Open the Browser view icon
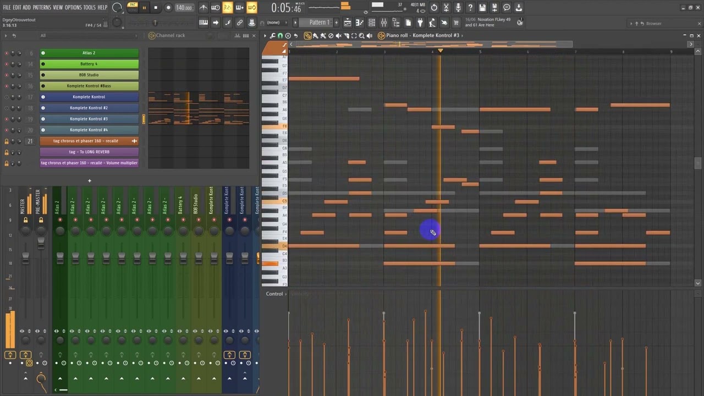 396,23
